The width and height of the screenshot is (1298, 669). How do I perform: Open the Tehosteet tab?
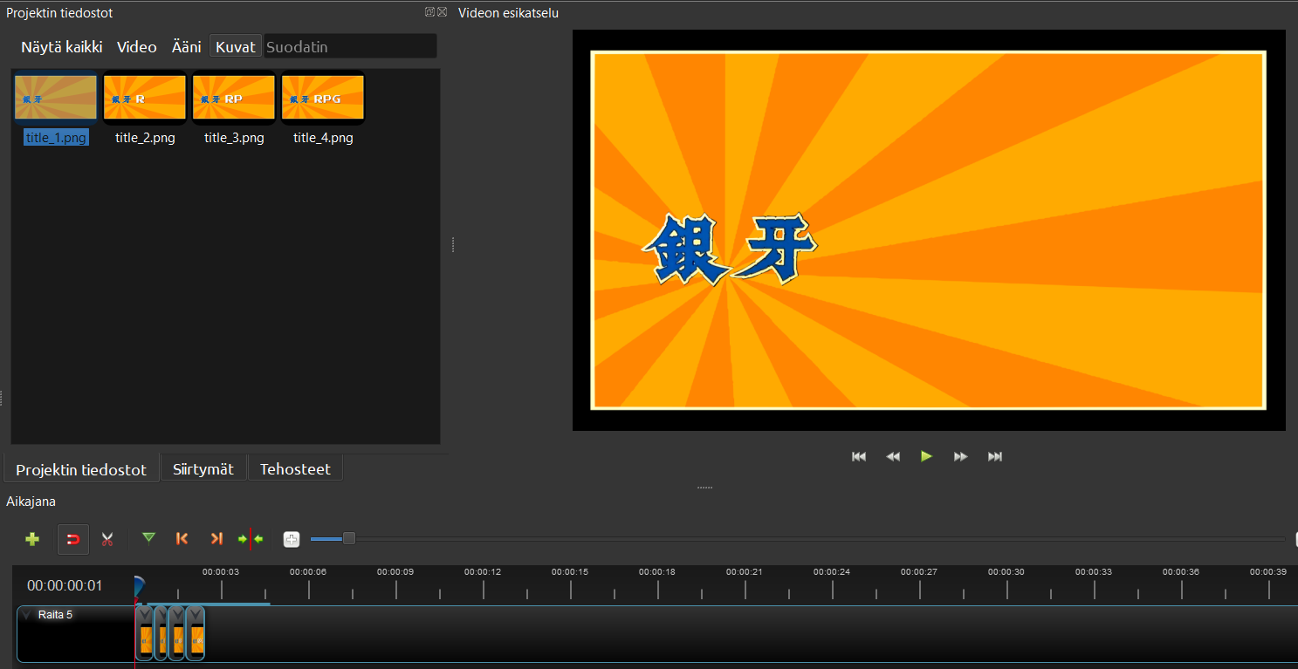(295, 469)
